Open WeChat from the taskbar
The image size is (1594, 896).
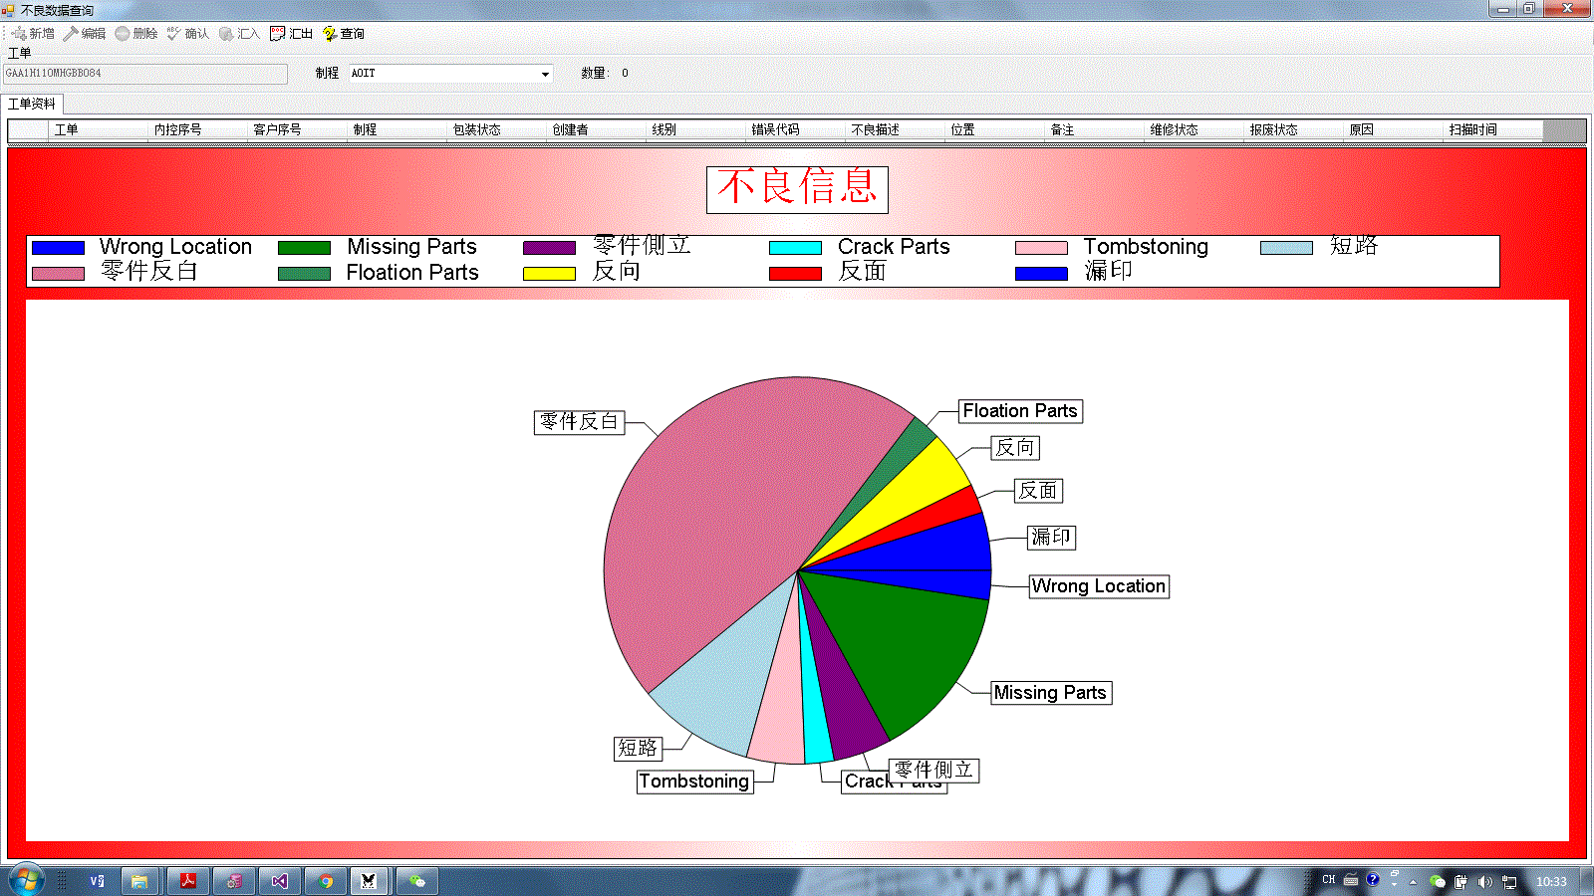coord(417,881)
